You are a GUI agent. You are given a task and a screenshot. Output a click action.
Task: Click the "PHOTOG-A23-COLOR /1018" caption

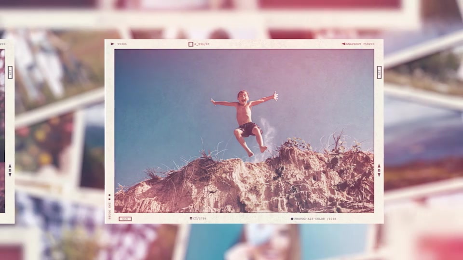(315, 219)
